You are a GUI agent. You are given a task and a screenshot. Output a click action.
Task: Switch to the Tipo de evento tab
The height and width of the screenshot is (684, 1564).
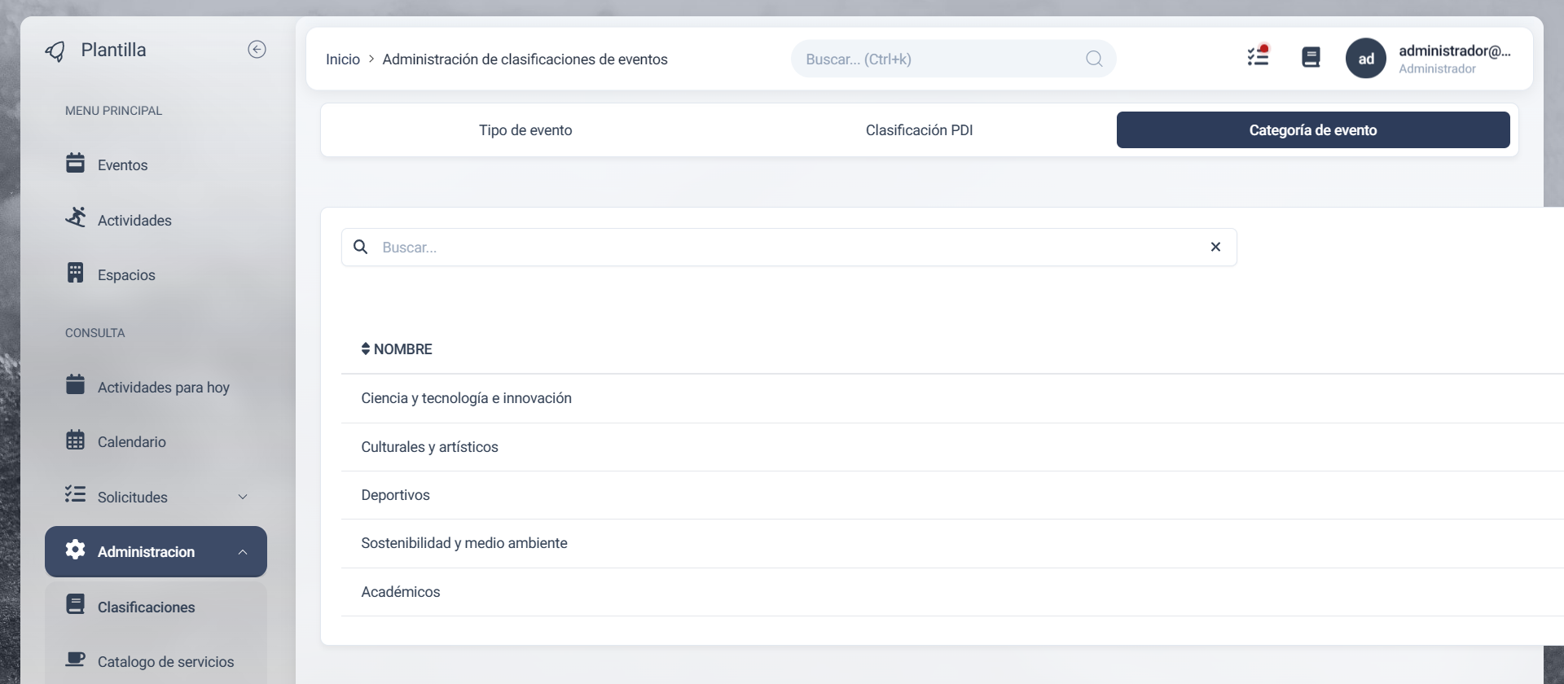pos(525,130)
